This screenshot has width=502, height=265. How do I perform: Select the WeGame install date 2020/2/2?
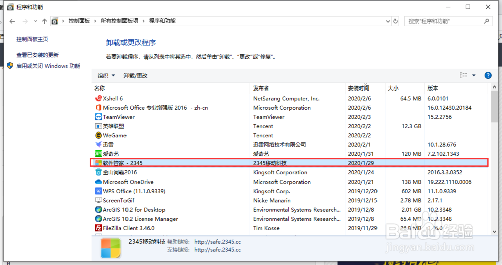(359, 135)
